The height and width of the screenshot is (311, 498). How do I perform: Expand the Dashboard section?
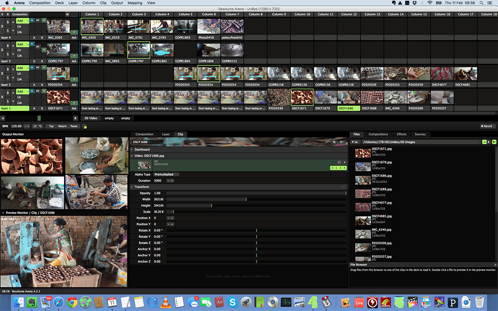142,149
